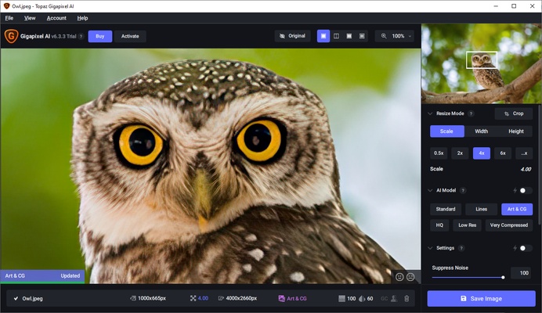Click the GC gamma correction indicator
The image size is (542, 313).
point(384,298)
